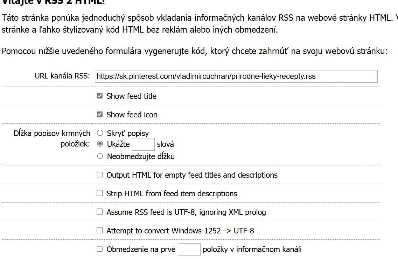Select the Ukážte slová radio button
The width and height of the screenshot is (398, 259).
[x=100, y=144]
